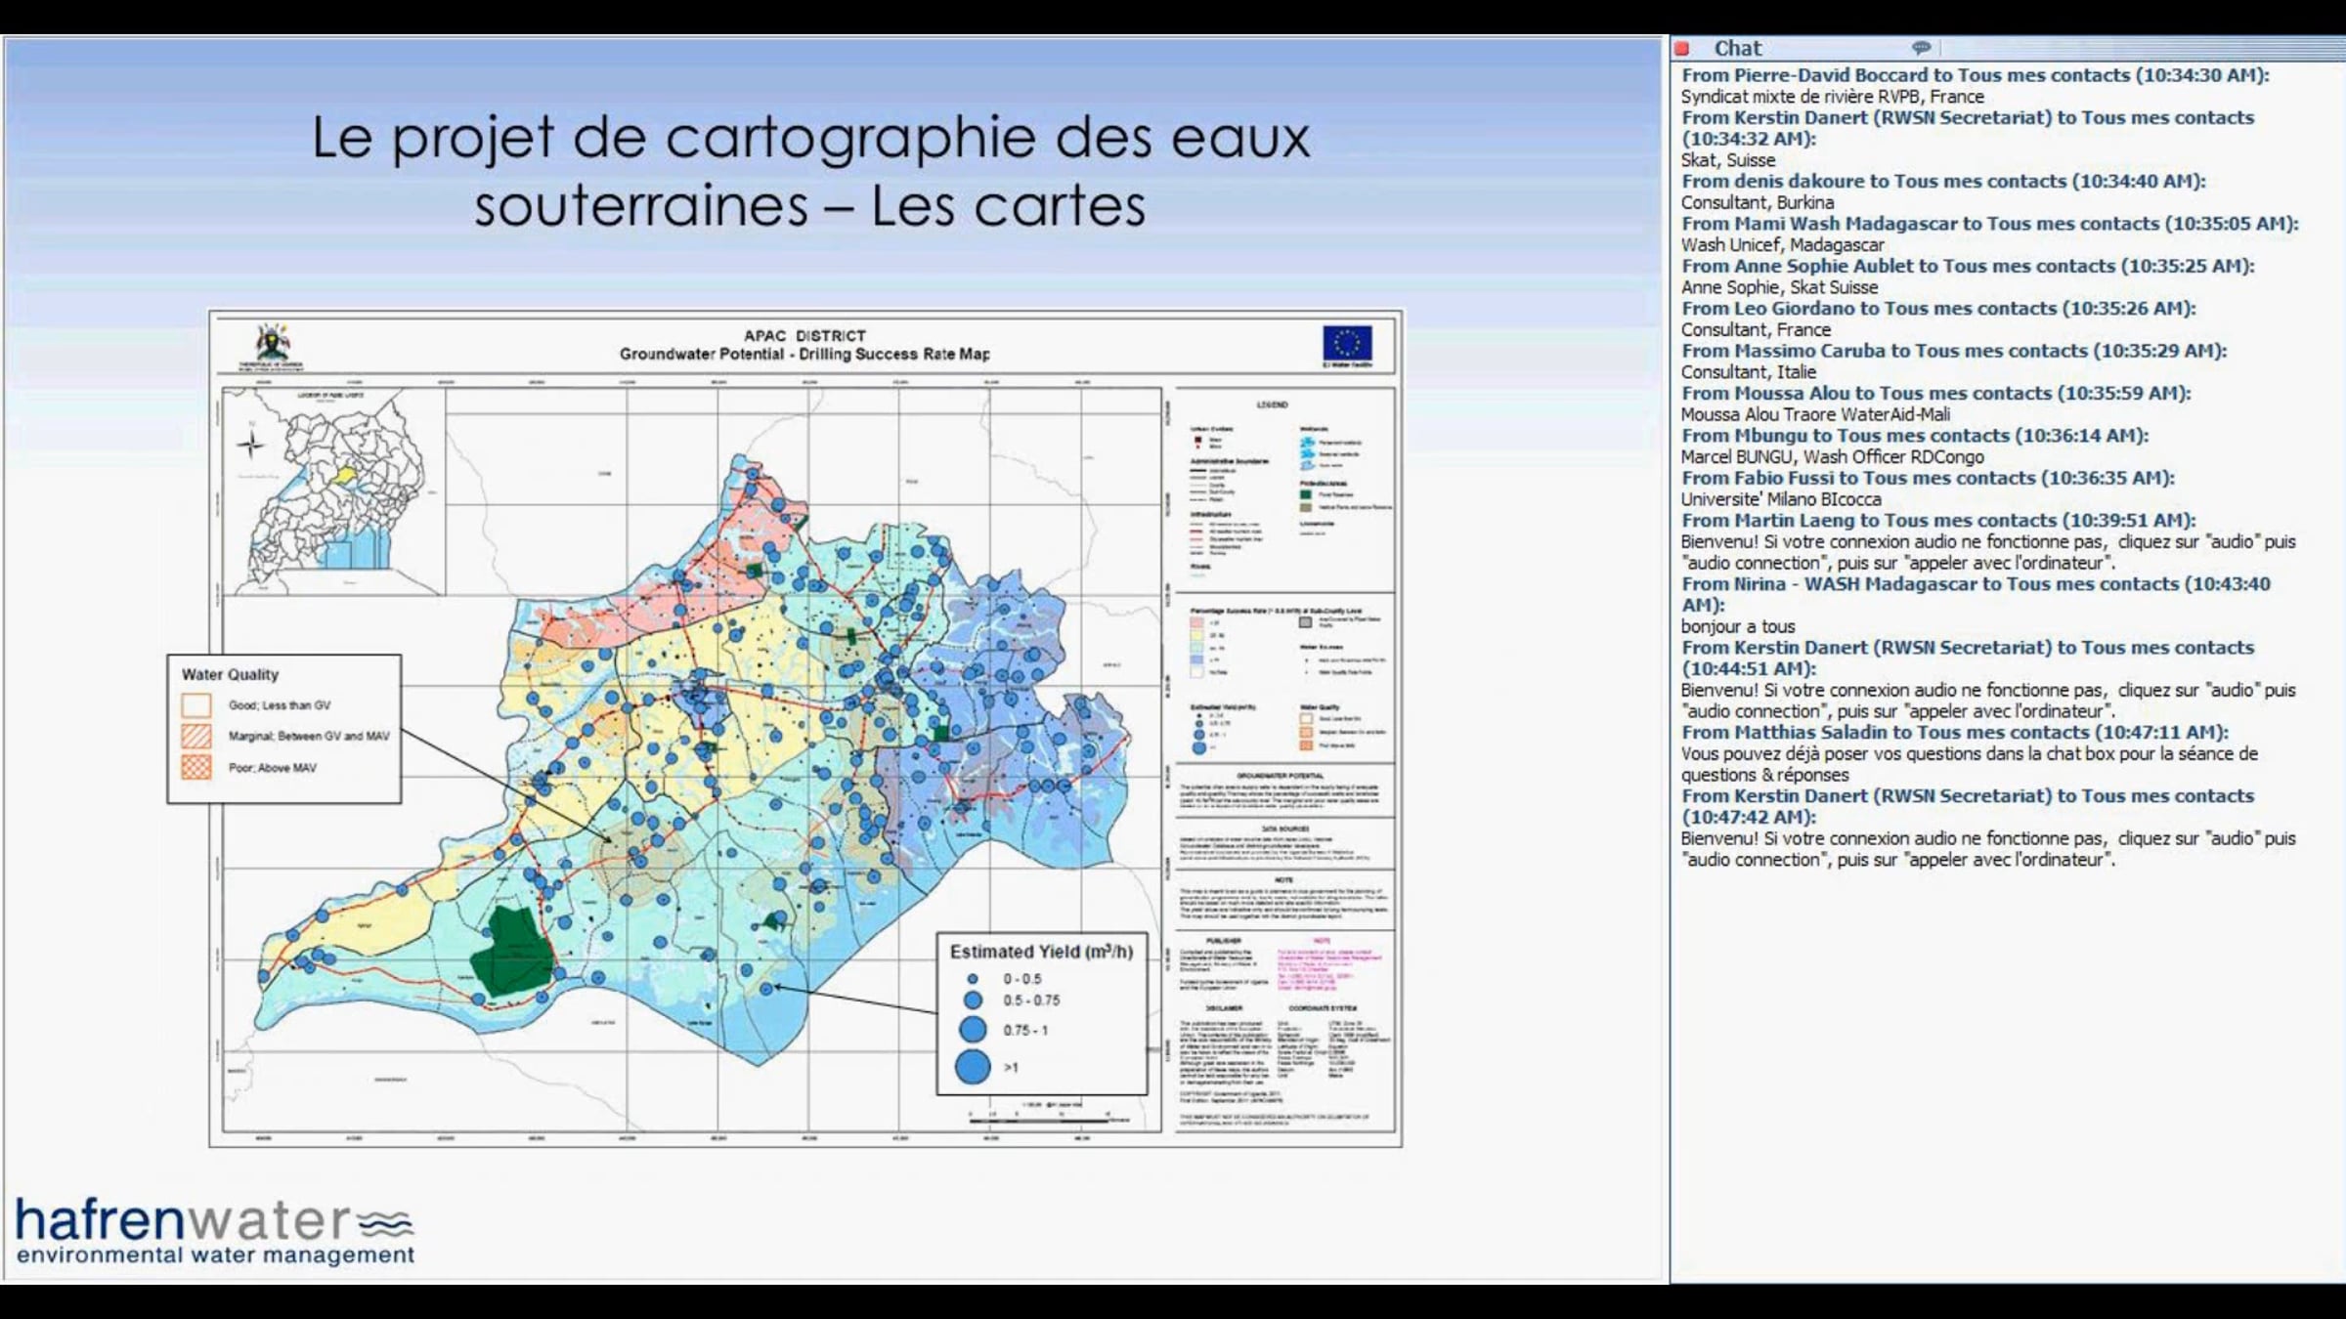2346x1319 pixels.
Task: Click the 'APAC DISTRICT' map heading
Action: coord(804,335)
